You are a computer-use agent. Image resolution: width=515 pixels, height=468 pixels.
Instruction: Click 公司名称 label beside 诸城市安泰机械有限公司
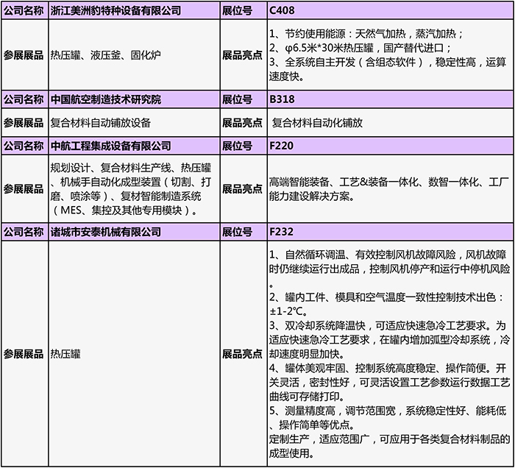tap(24, 232)
